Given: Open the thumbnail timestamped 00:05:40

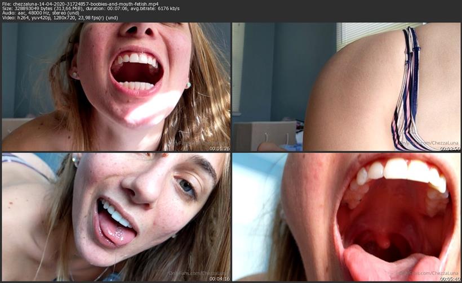Looking at the screenshot, I should click(346, 217).
